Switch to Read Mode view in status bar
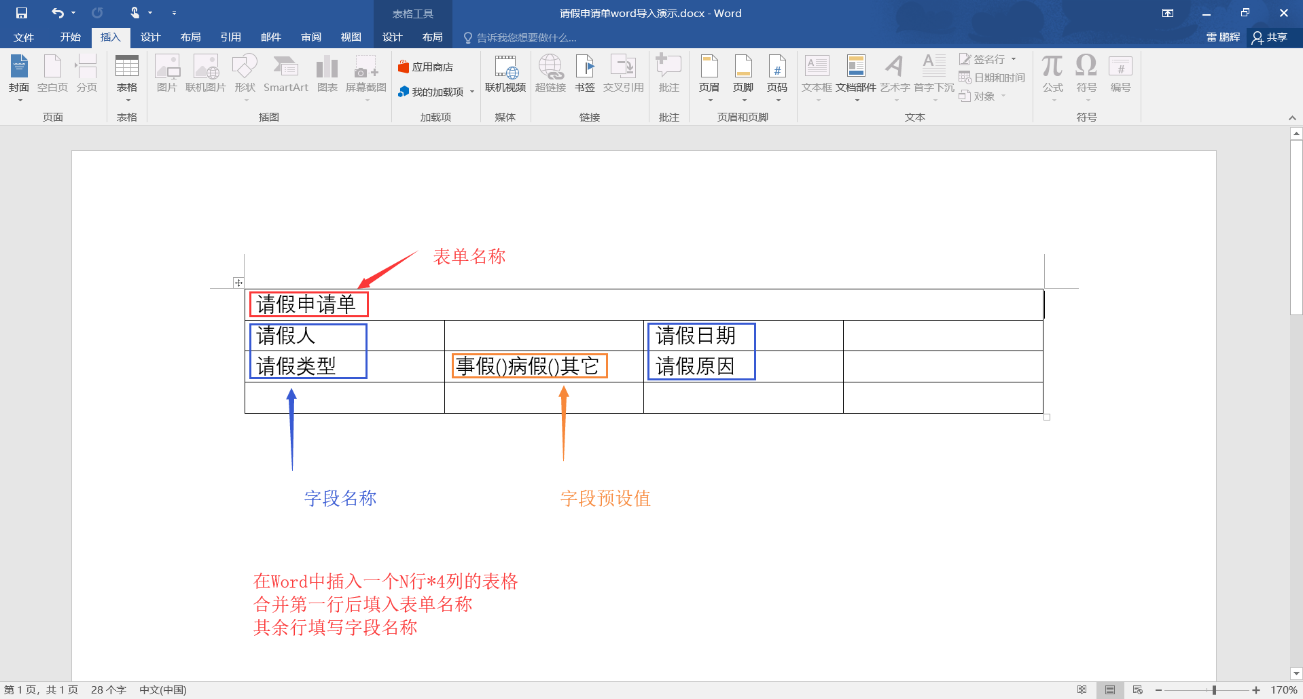This screenshot has width=1303, height=699. pyautogui.click(x=1082, y=690)
